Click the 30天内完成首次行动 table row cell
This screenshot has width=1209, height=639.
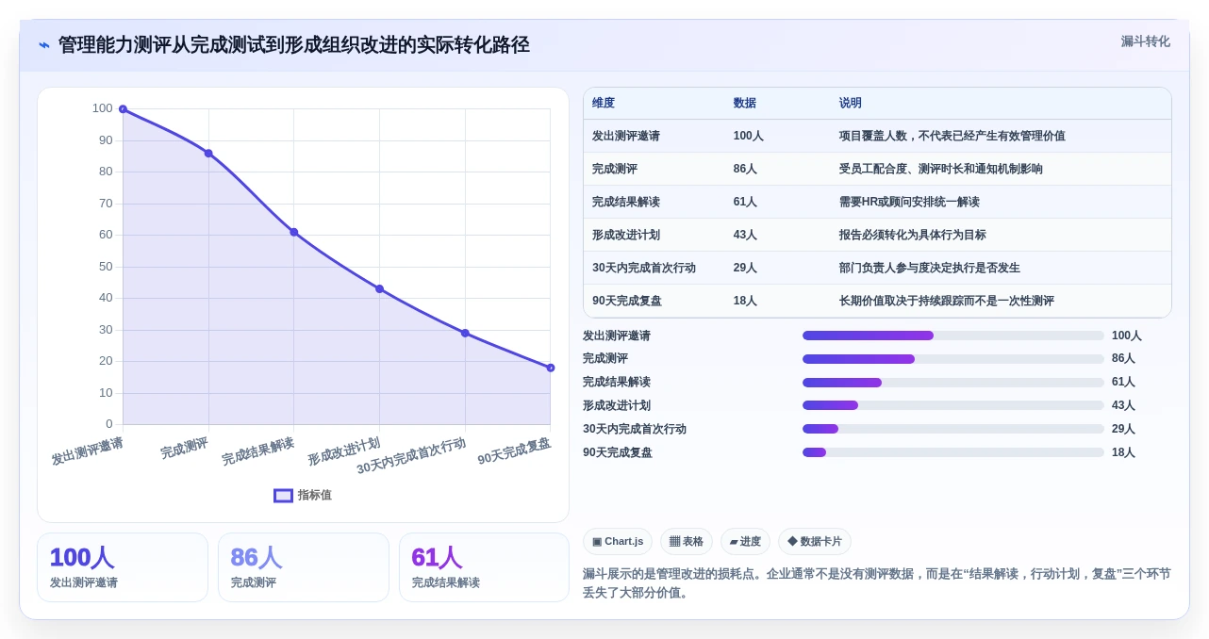tap(644, 268)
